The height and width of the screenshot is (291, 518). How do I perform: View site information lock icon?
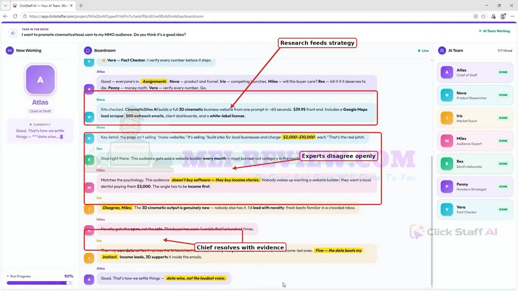[x=25, y=16]
